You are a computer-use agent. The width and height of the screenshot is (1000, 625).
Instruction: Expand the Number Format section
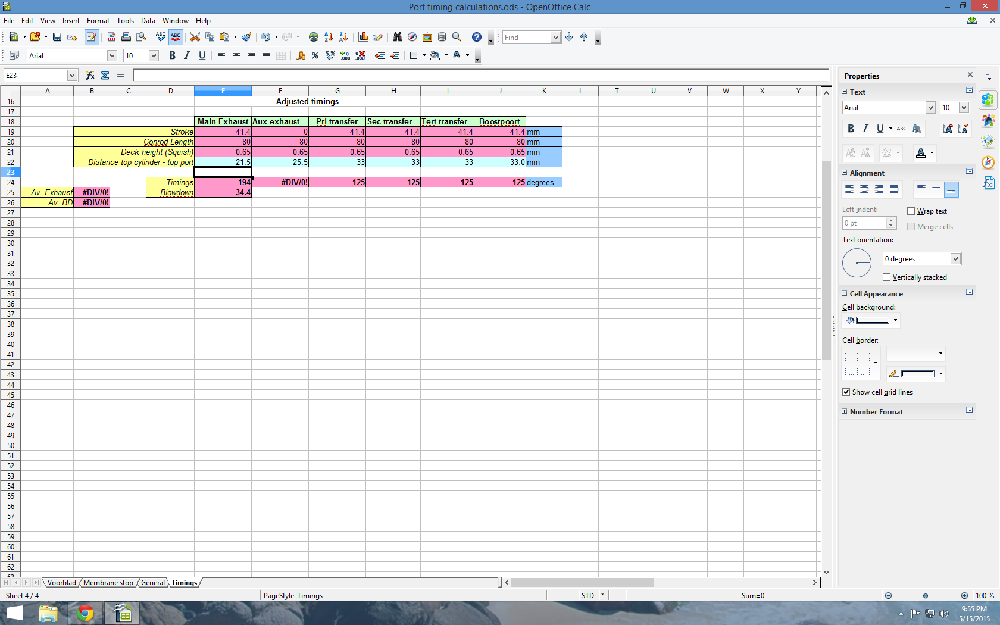pyautogui.click(x=844, y=412)
